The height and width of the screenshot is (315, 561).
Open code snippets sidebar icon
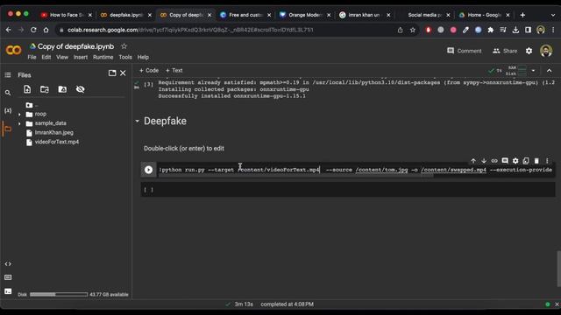pos(8,264)
